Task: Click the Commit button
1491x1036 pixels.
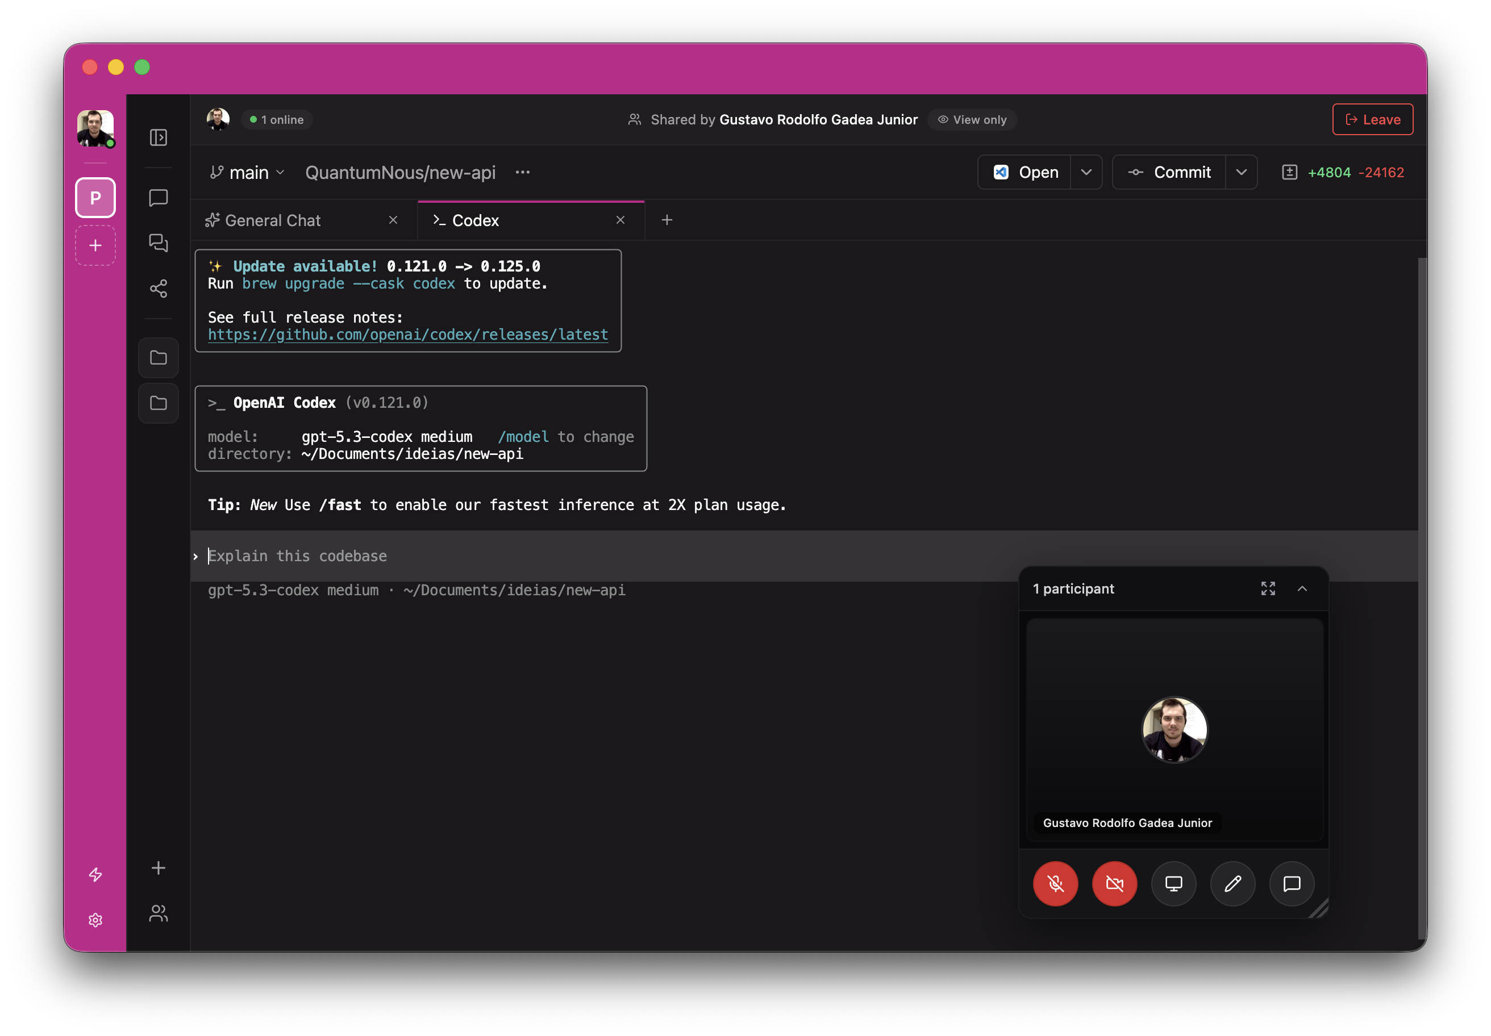Action: point(1169,172)
